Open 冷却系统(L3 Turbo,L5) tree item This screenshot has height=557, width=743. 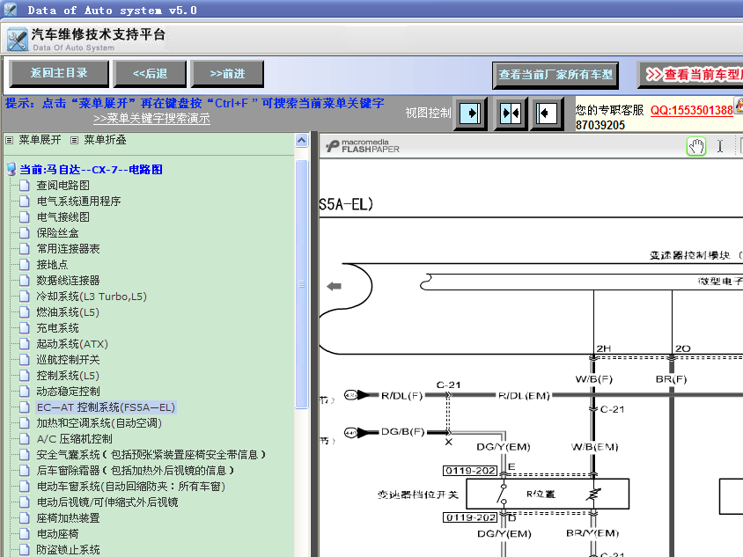click(x=92, y=297)
